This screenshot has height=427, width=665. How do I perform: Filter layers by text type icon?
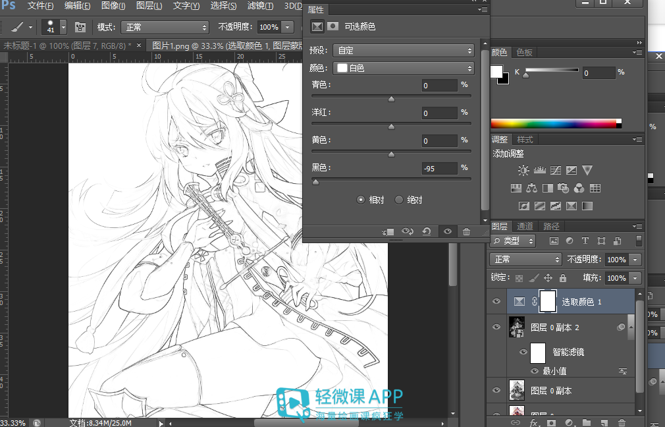585,241
